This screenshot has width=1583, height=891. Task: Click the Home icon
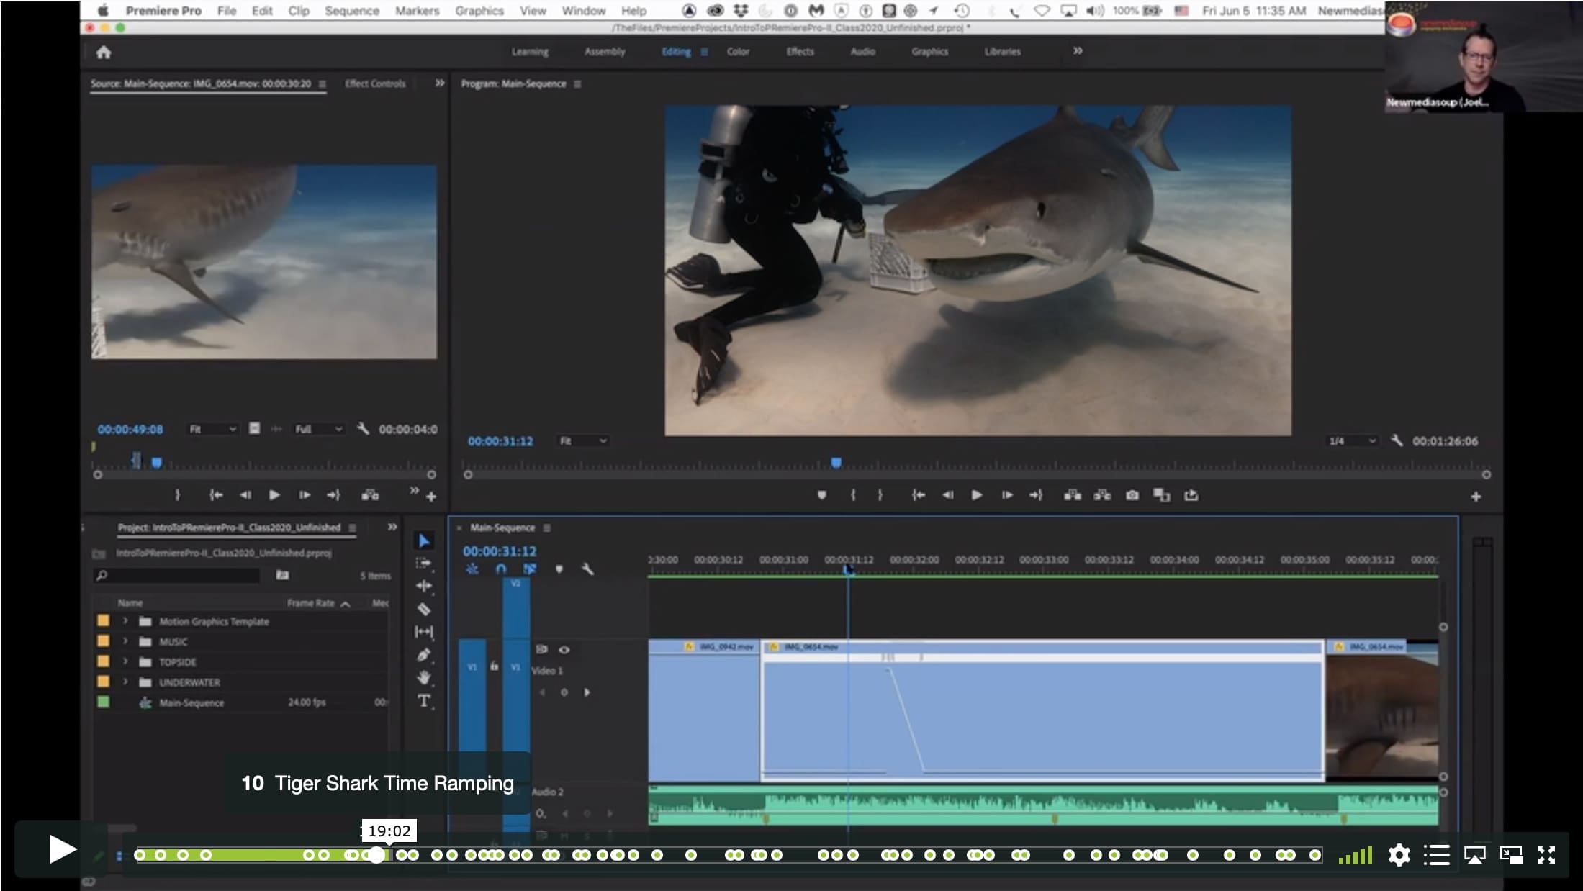click(x=104, y=52)
